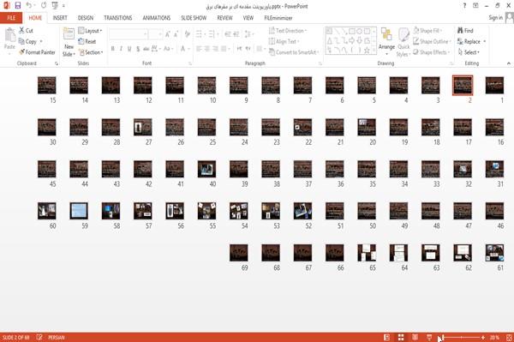
Task: Open Customize Quick Access Toolbar dropdown
Action: click(x=63, y=6)
